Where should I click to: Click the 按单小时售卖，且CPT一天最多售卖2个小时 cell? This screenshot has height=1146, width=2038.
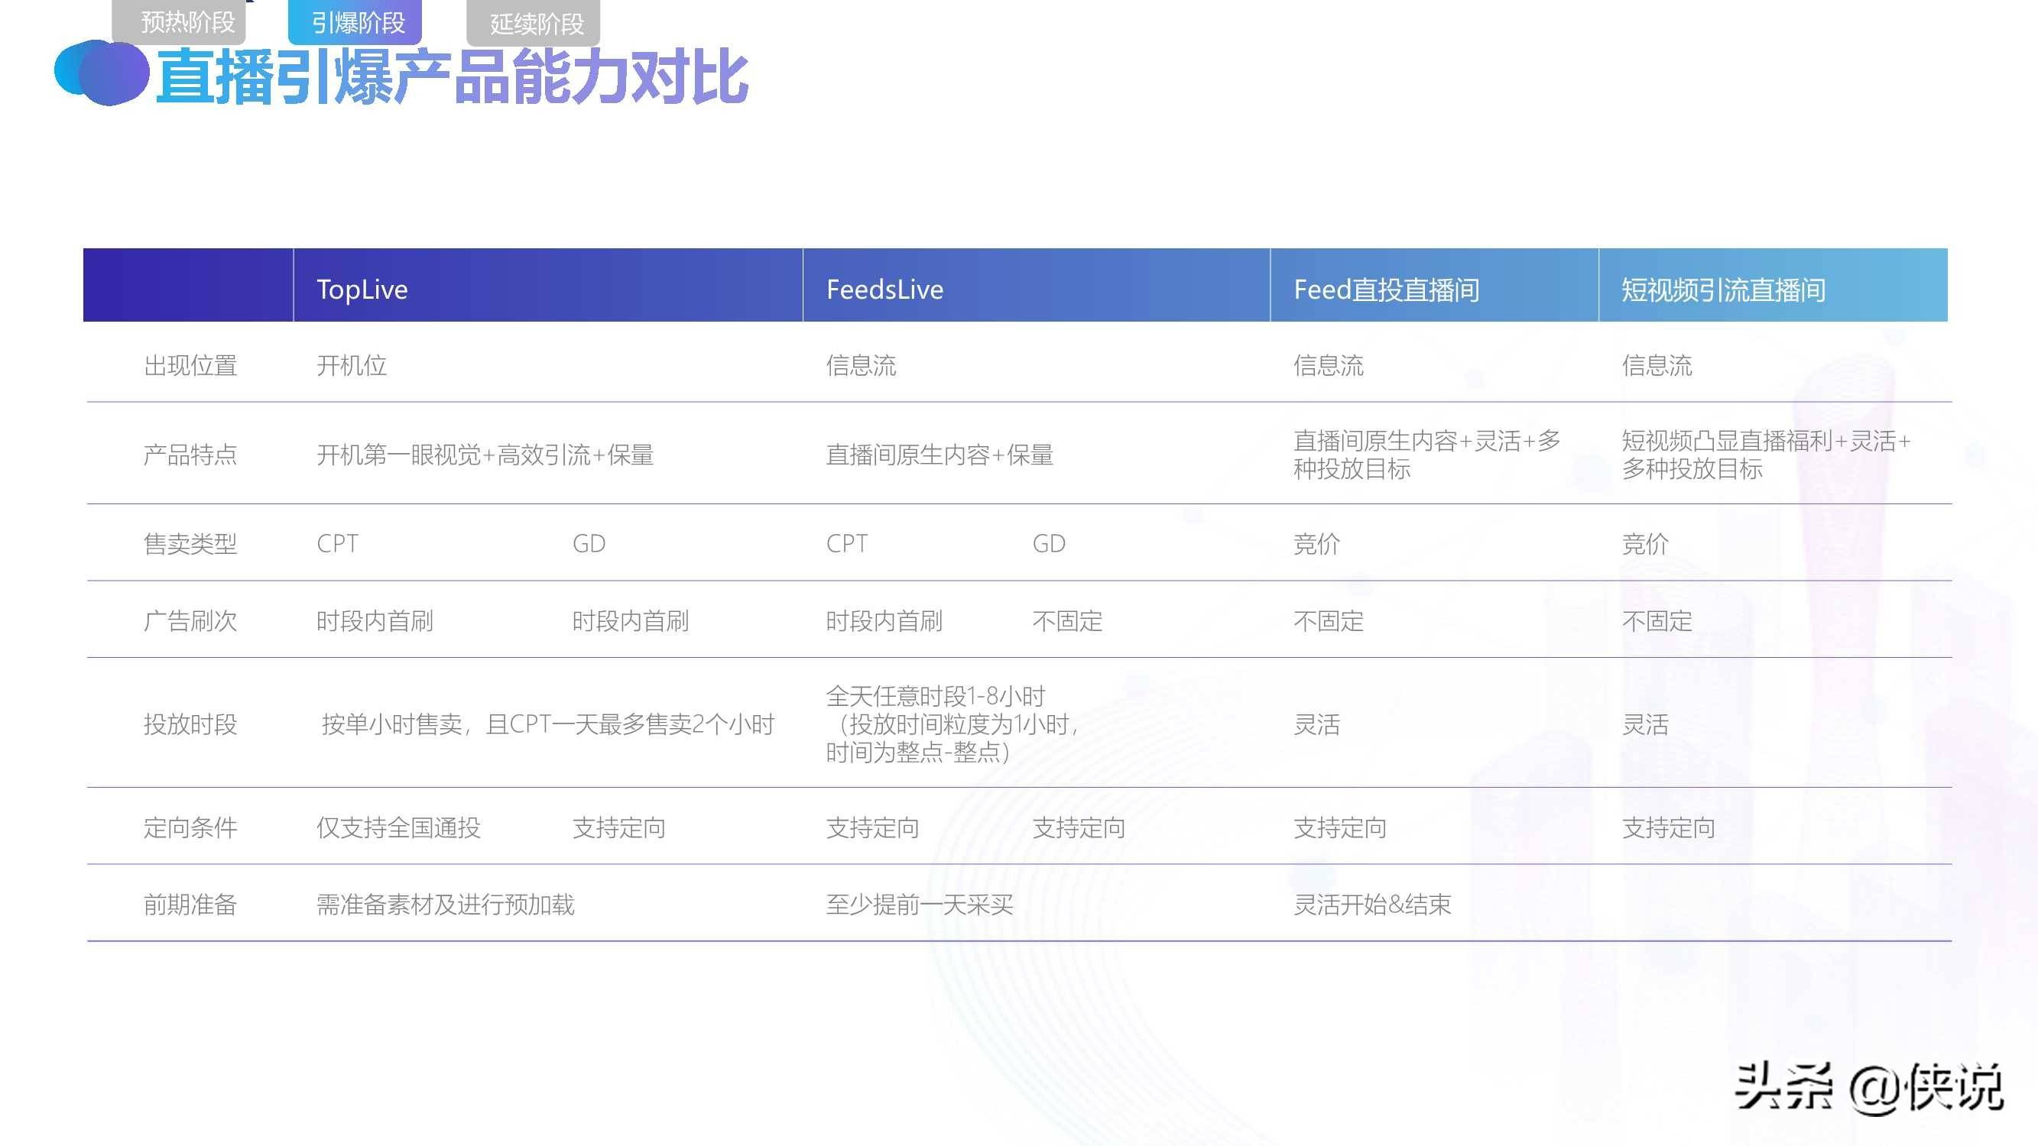click(547, 724)
